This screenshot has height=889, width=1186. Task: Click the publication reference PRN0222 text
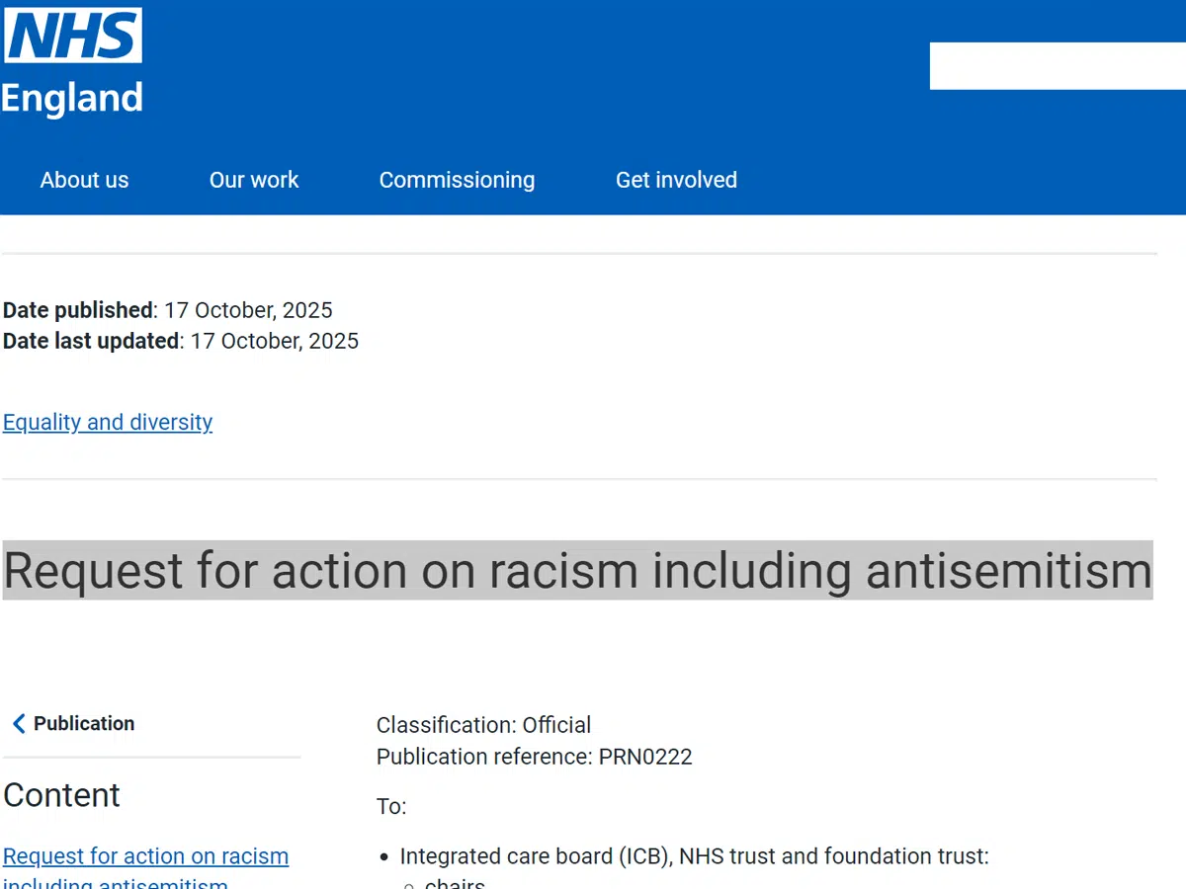click(534, 757)
